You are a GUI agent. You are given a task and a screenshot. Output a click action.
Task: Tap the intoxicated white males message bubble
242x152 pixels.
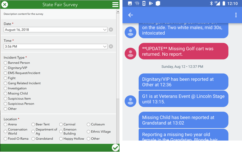tap(183, 30)
